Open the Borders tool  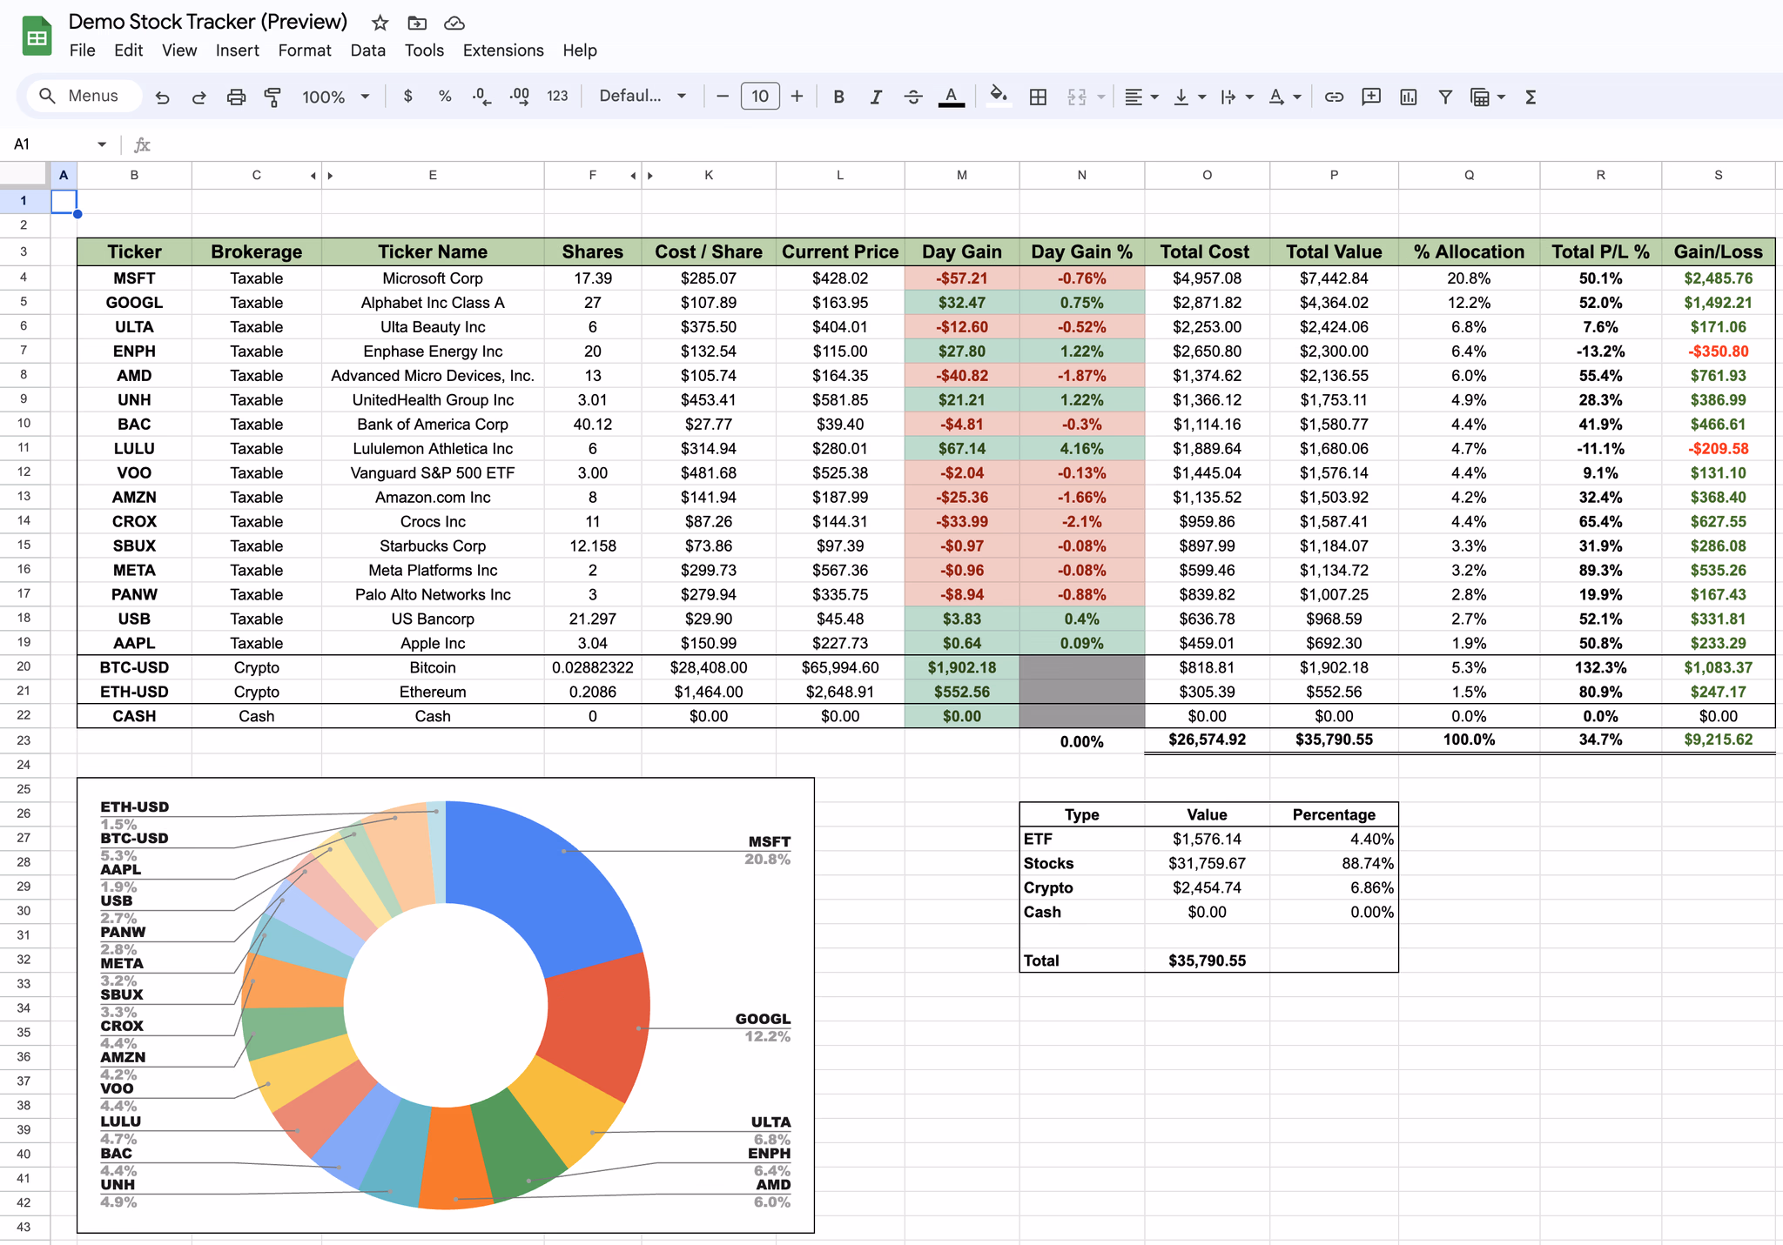(x=1038, y=97)
